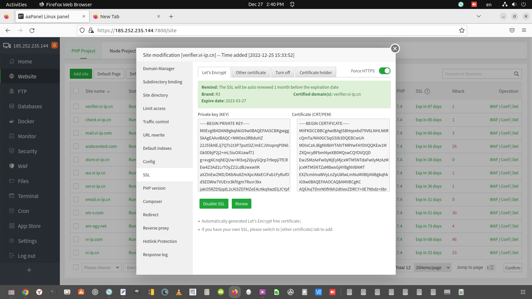Open Firefox hamburger application menu

point(524,30)
